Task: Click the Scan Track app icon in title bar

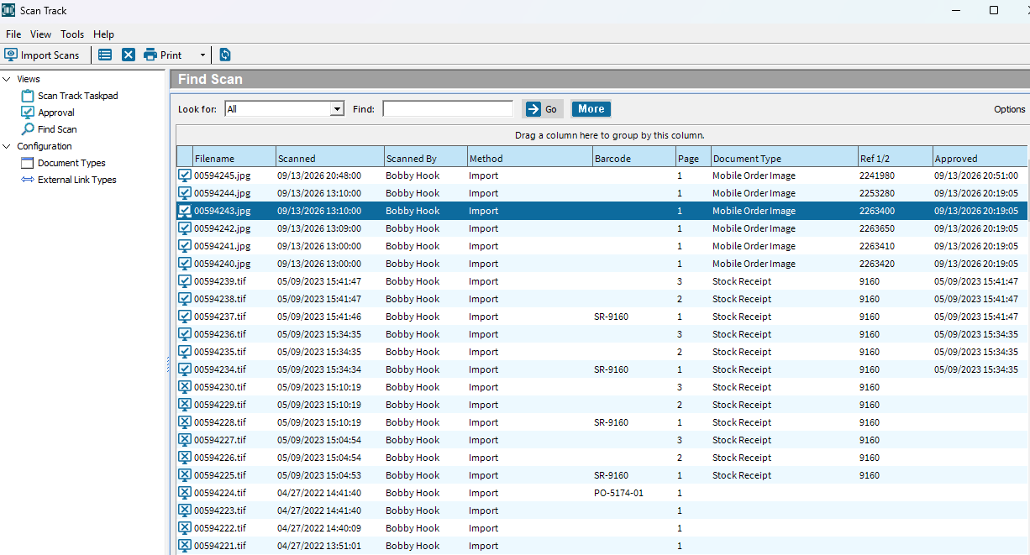Action: [x=8, y=10]
